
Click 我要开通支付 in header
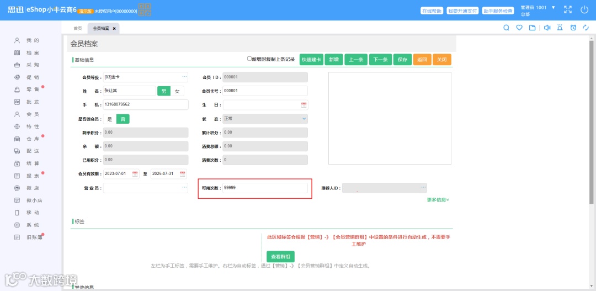point(462,11)
